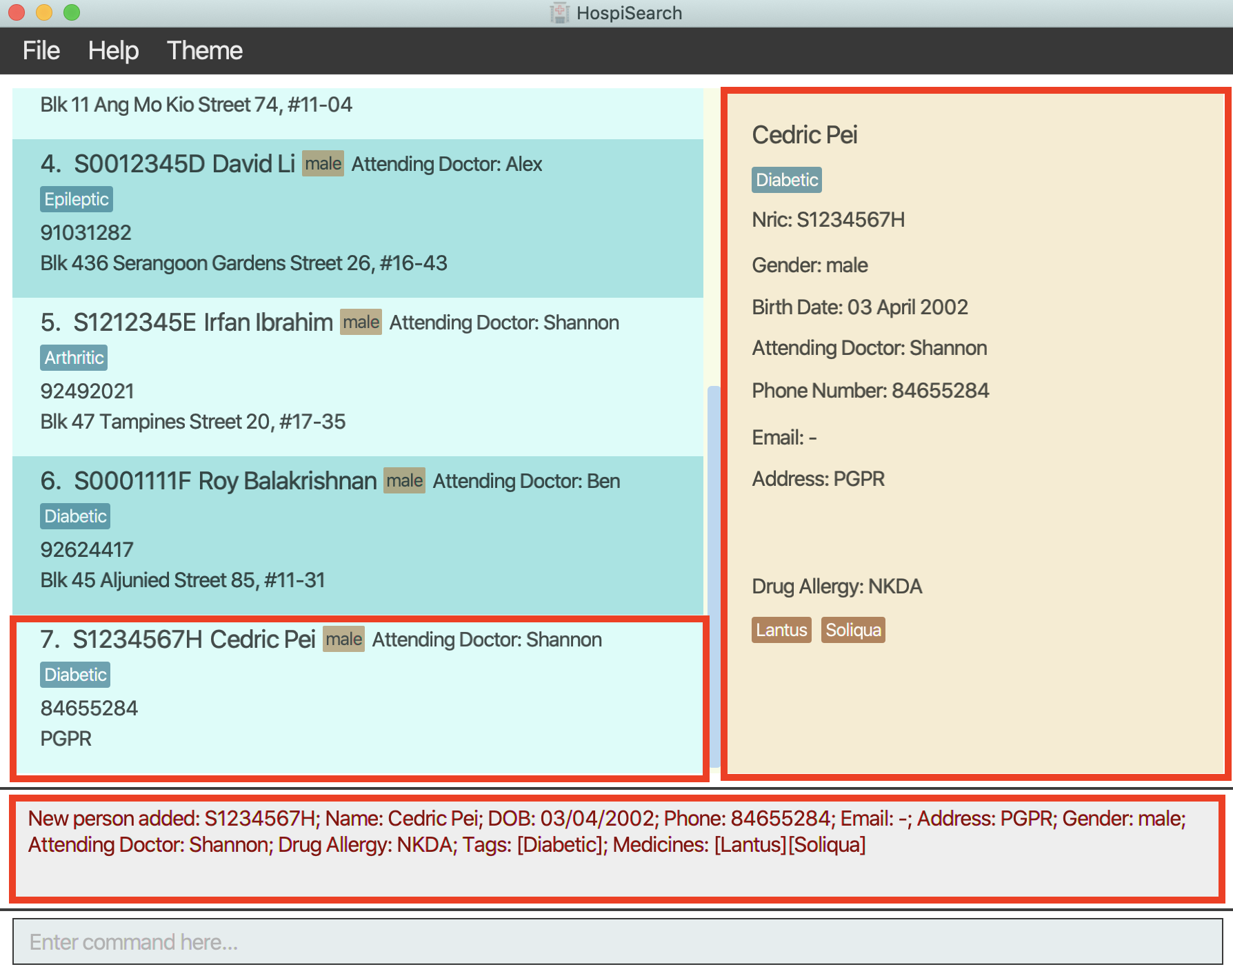Click phone number 92624417

tap(87, 550)
